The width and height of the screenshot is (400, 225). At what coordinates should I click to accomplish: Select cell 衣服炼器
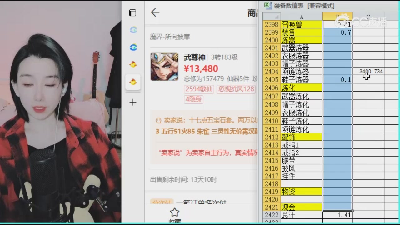pyautogui.click(x=302, y=56)
